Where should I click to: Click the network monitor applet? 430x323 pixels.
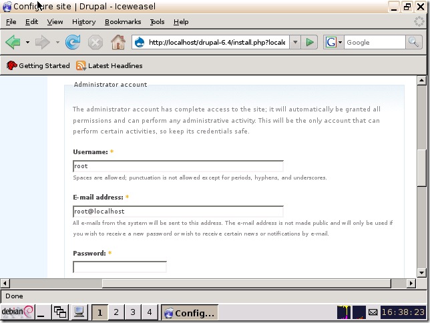coord(359,312)
